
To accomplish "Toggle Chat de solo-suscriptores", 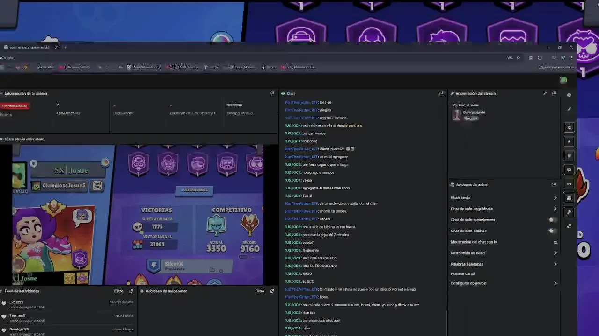I will pos(552,220).
